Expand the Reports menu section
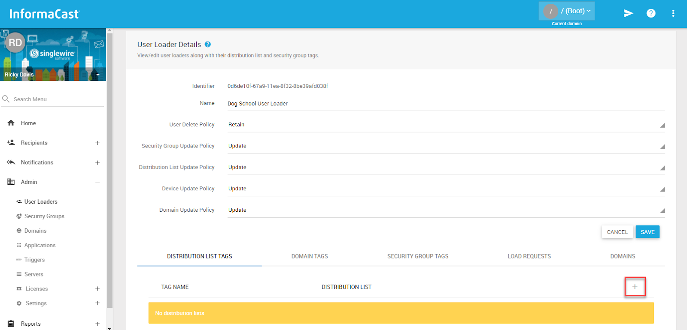687x330 pixels. pyautogui.click(x=97, y=324)
